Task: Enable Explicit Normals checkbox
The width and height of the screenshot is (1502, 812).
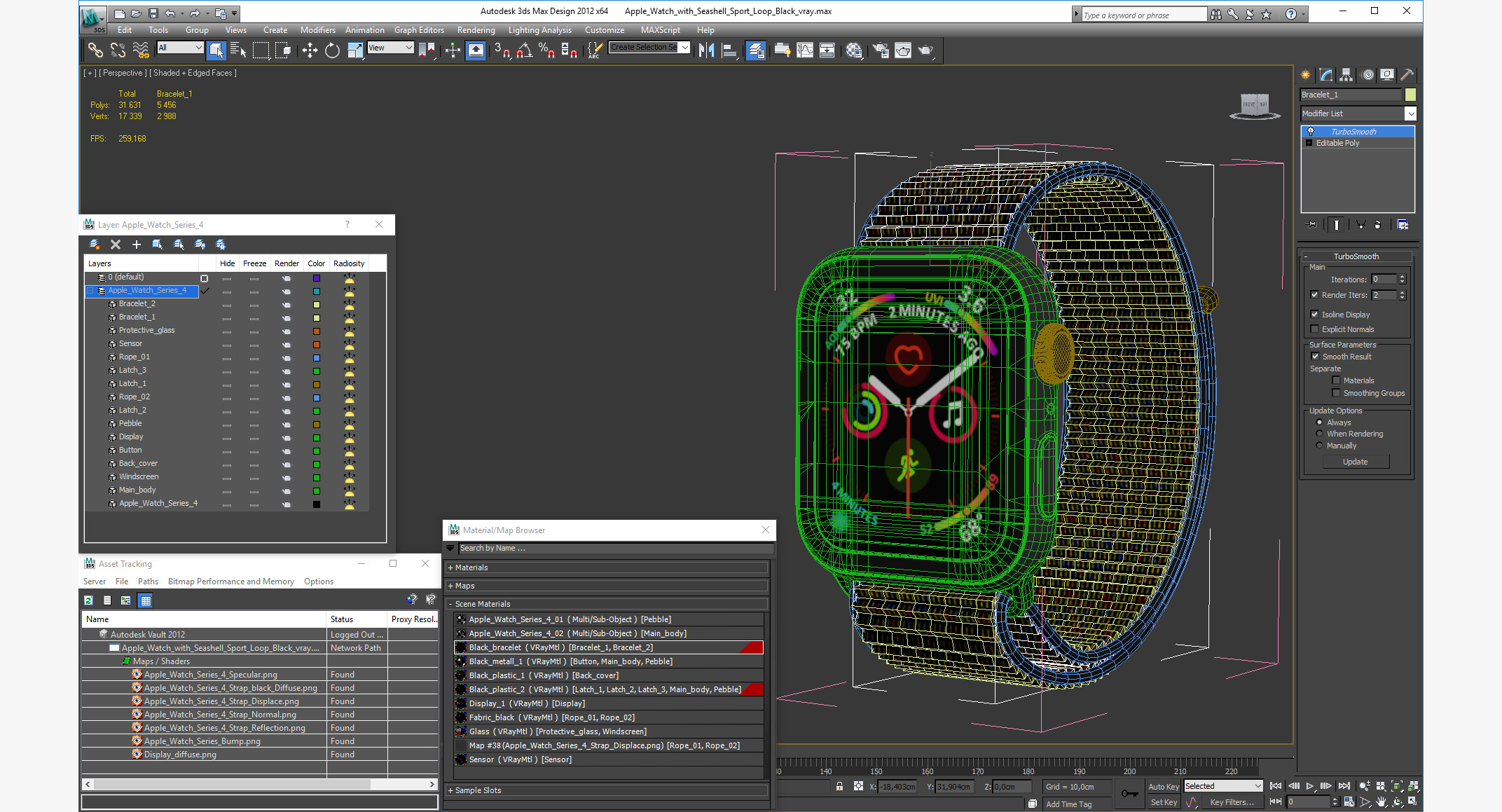Action: (1315, 329)
